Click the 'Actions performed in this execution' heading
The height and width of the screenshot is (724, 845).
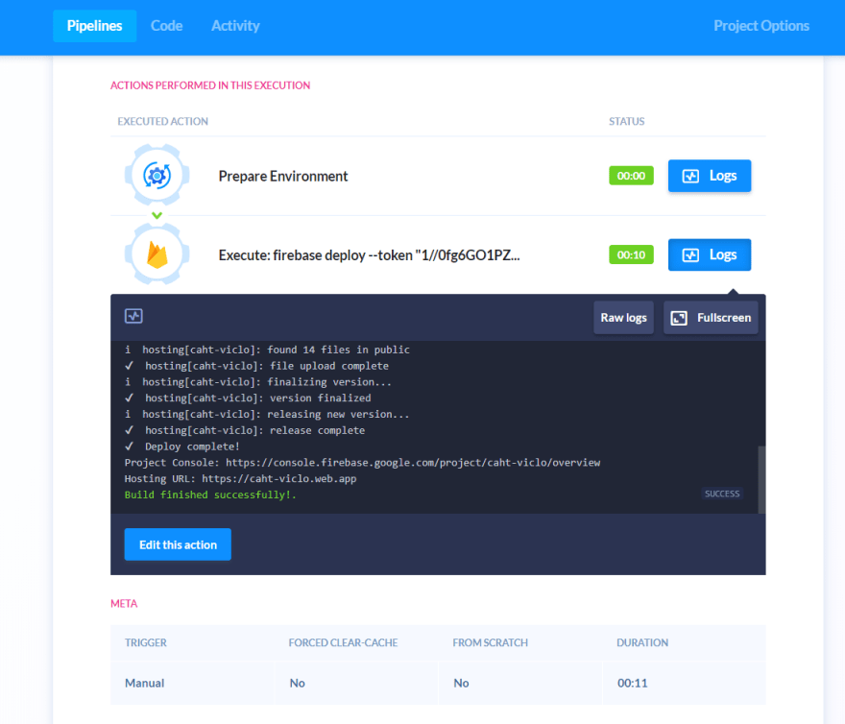210,85
